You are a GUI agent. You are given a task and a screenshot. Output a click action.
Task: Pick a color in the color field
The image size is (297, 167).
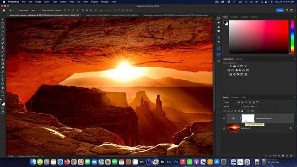(259, 37)
